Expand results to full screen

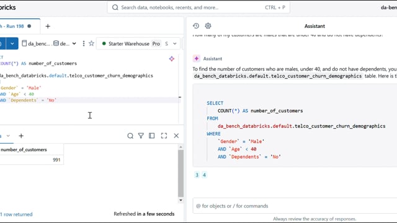pos(164,136)
